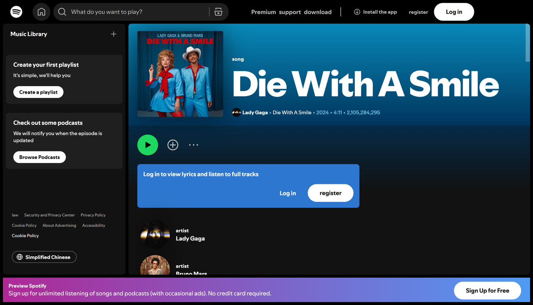Open the law footer link
This screenshot has width=533, height=305.
pos(15,215)
